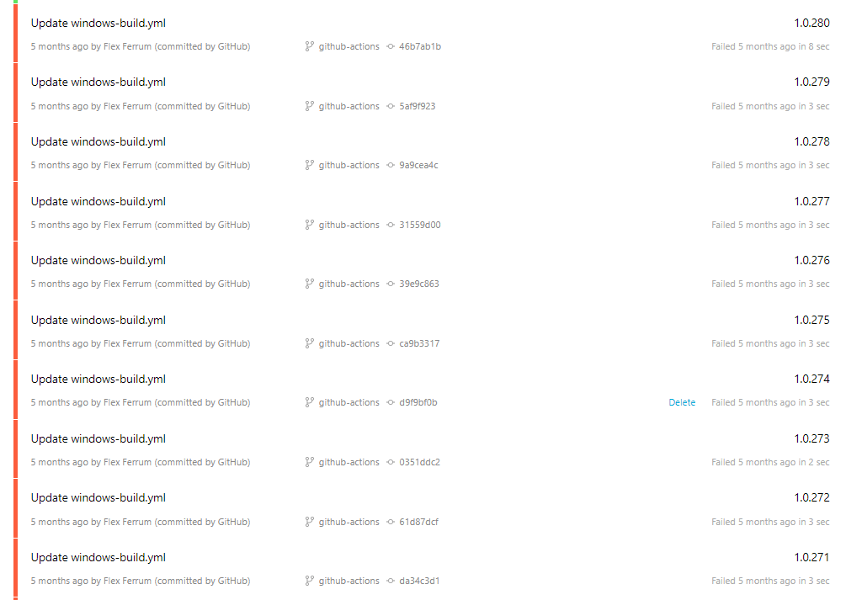Viewport: 846px width, 600px height.
Task: Click branch icon for build 1.0.280
Action: (309, 46)
